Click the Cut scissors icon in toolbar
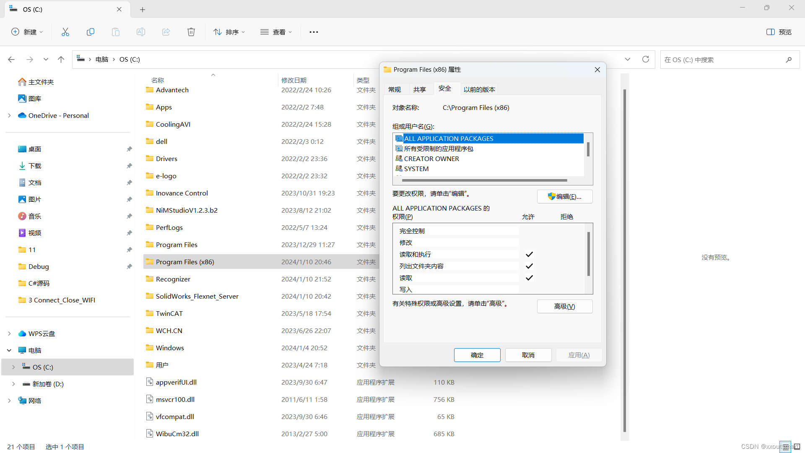The height and width of the screenshot is (453, 805). click(x=65, y=32)
